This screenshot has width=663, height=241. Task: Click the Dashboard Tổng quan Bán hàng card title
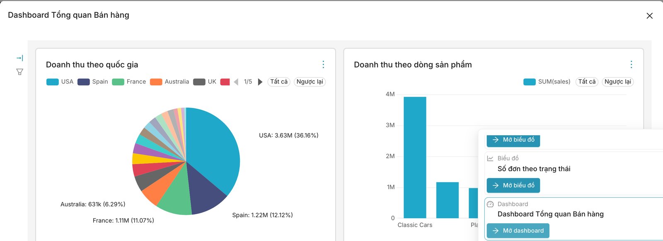point(550,214)
